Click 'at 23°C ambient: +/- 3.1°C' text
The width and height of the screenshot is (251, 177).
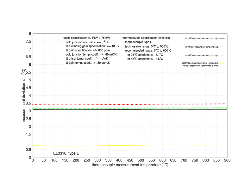[x=145, y=55]
